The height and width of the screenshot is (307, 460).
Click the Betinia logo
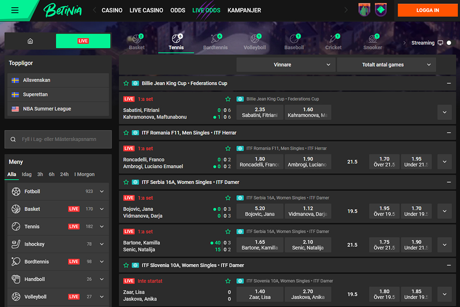(62, 10)
